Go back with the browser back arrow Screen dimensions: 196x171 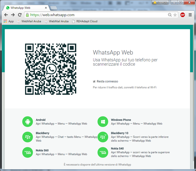click(x=6, y=15)
